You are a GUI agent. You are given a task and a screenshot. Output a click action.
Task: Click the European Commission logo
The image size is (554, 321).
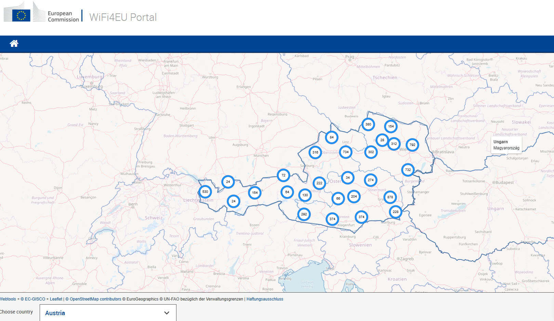(x=41, y=14)
